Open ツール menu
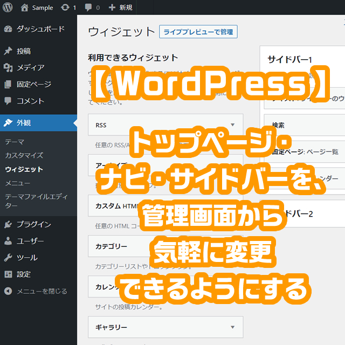Screen dimensions: 345x345 [38, 258]
